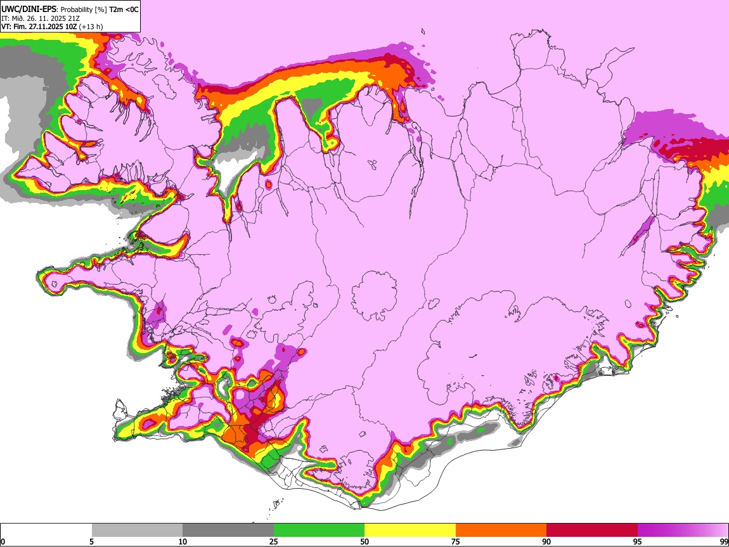Click the legend tick label '75'
Screen dimensions: 729x547
coord(456,541)
